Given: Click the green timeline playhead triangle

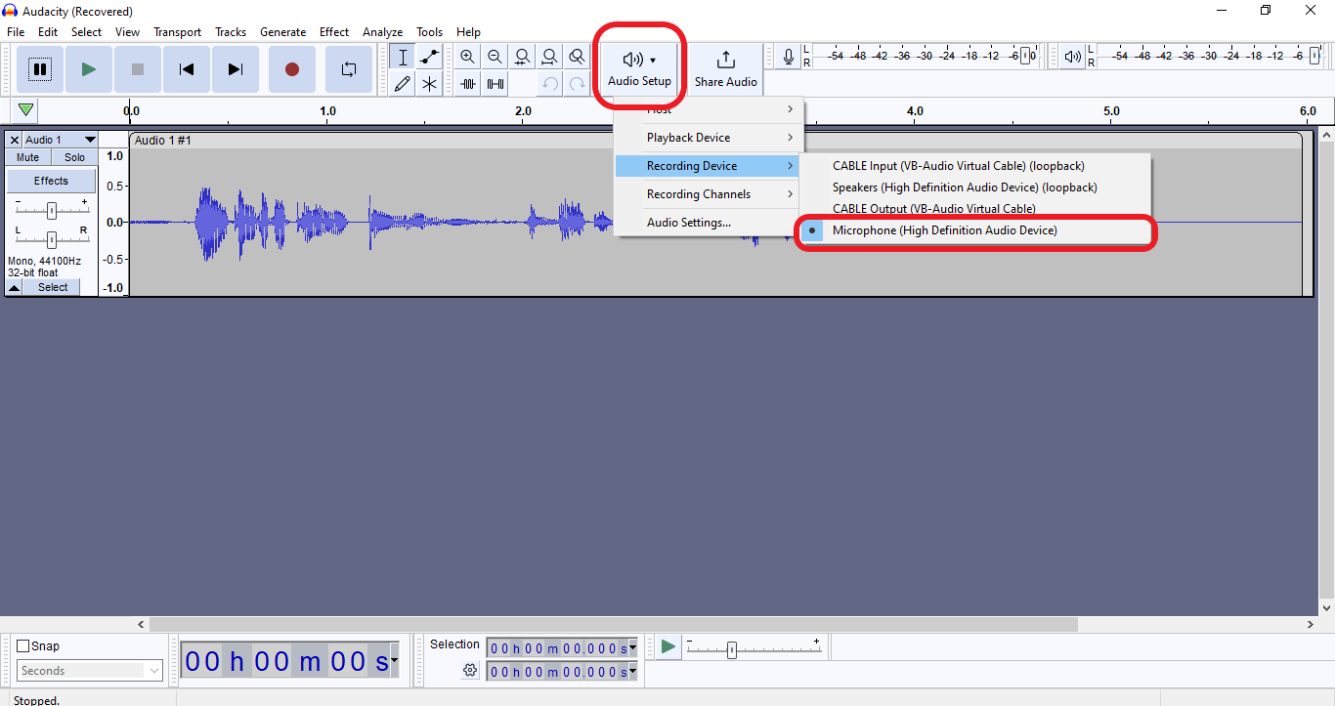Looking at the screenshot, I should [x=25, y=110].
